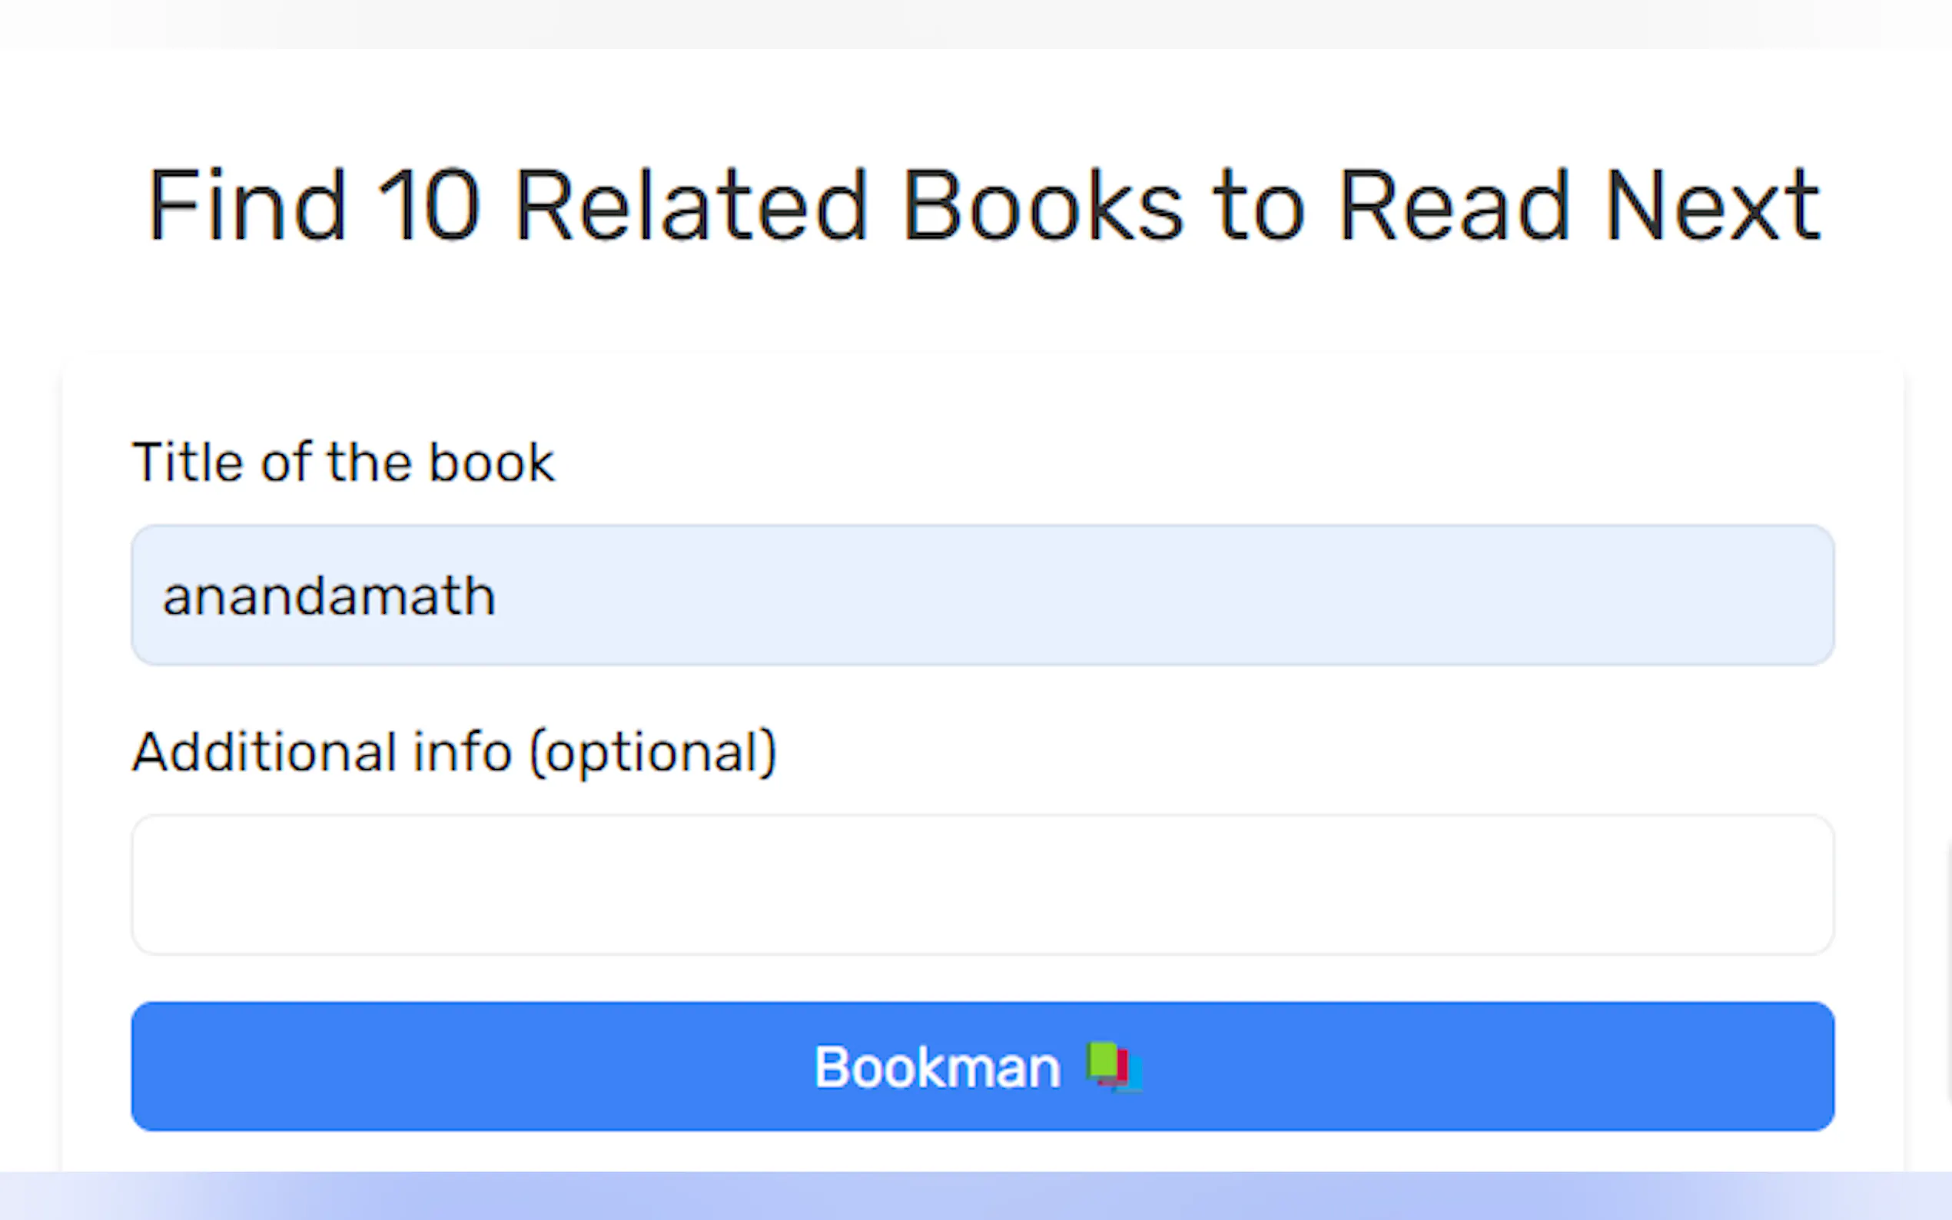Click the number '10' in the heading
Viewport: 1952px width, 1220px height.
(429, 205)
